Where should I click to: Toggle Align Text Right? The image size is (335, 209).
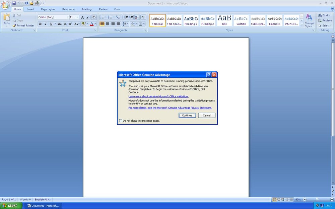click(113, 24)
